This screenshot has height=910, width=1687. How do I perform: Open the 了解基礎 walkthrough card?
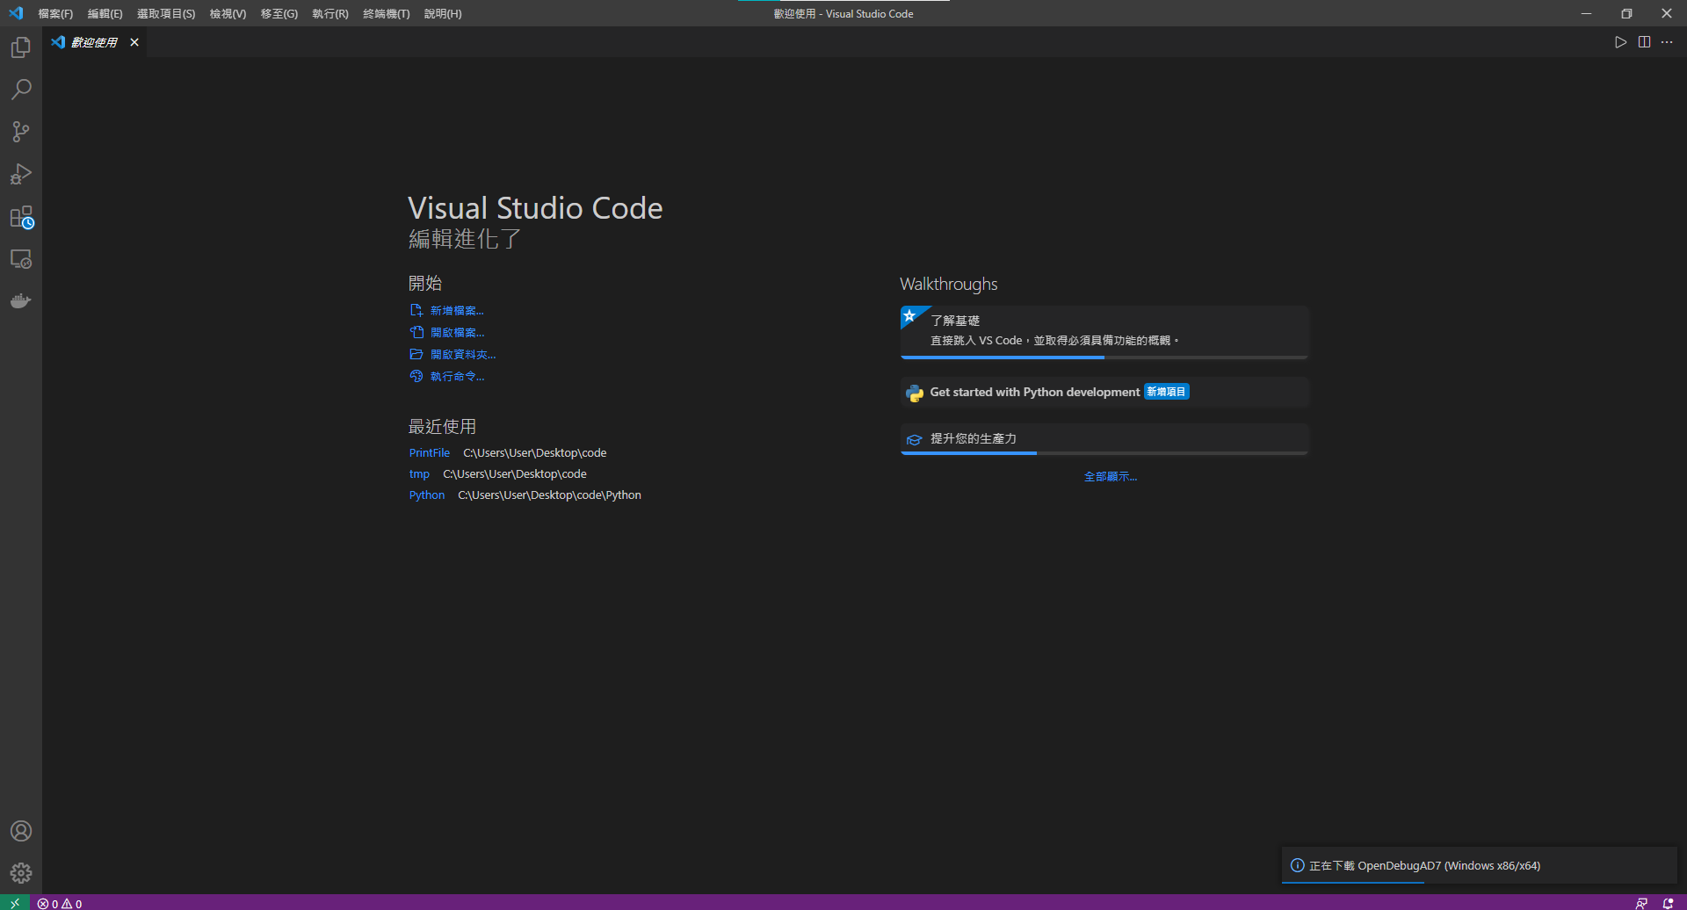click(x=1104, y=331)
